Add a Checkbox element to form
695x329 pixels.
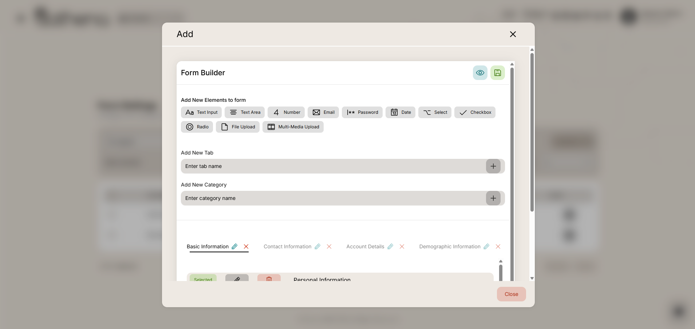click(475, 112)
